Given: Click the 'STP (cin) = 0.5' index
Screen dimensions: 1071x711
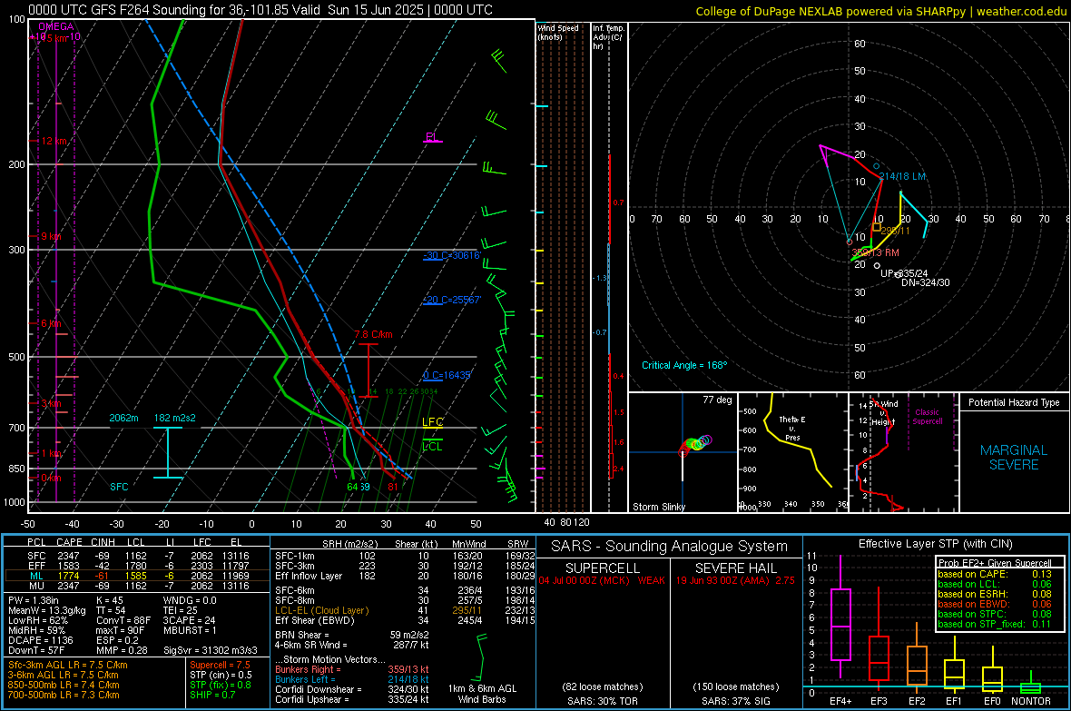Looking at the screenshot, I should 221,675.
